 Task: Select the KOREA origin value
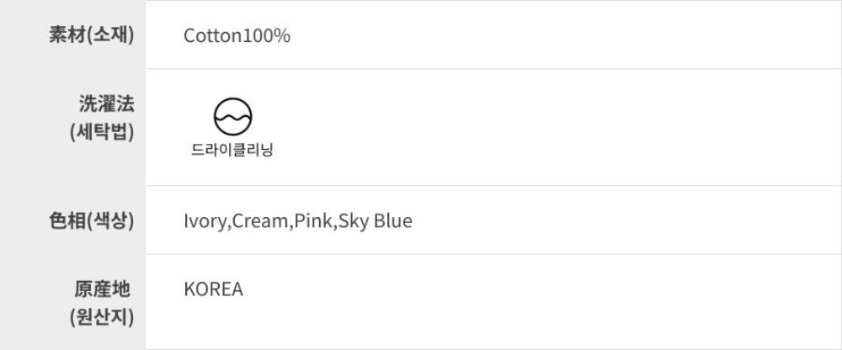(213, 289)
